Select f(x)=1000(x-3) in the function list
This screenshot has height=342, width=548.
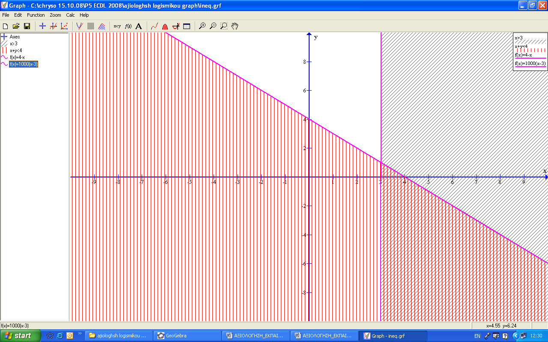[x=24, y=64]
